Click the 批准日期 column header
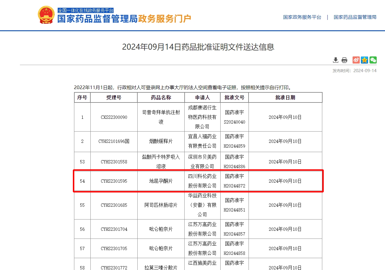The width and height of the screenshot is (385, 270). (285, 97)
